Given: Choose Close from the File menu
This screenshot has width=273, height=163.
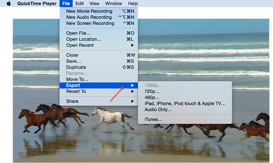Looking at the screenshot, I should pyautogui.click(x=99, y=55).
